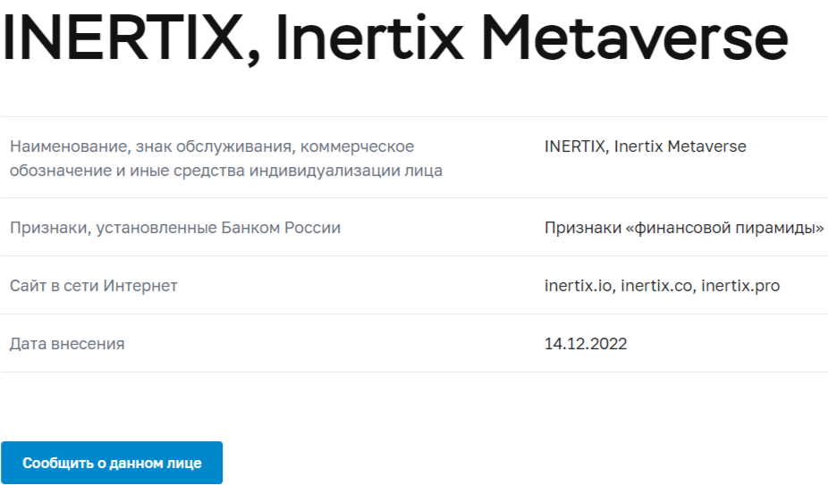Click the inertix.io site address
This screenshot has height=485, width=828.
point(578,286)
